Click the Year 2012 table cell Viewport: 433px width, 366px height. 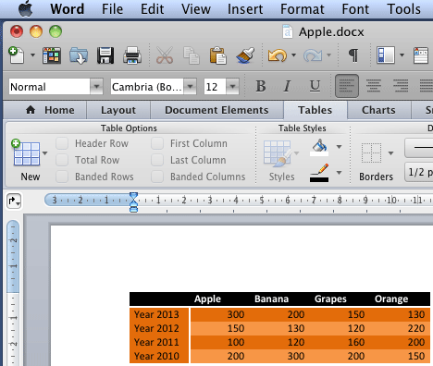click(159, 328)
